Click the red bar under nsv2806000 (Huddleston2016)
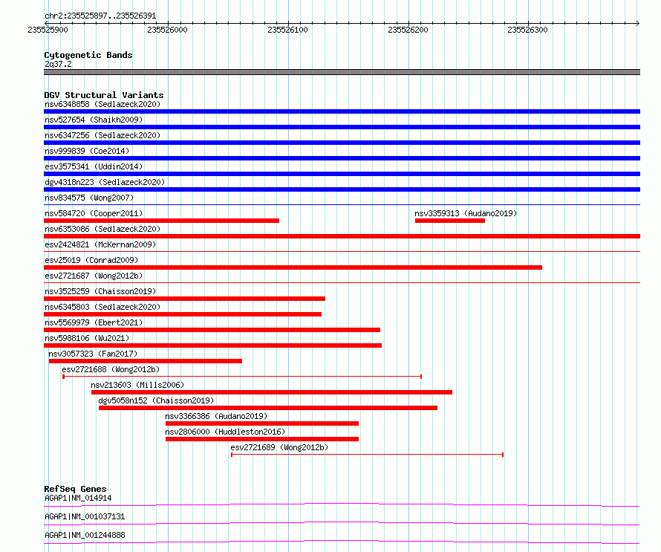 [262, 439]
